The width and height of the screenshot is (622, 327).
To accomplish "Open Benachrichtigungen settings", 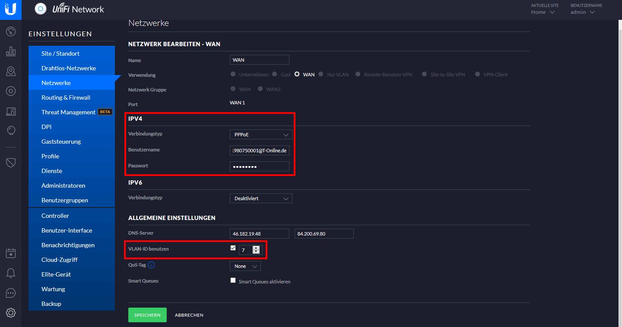I will [72, 245].
